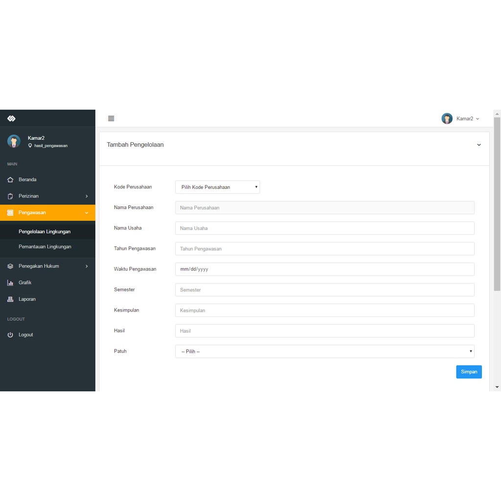Open the Patuh selection dropdown
This screenshot has height=501, width=501.
click(x=324, y=351)
